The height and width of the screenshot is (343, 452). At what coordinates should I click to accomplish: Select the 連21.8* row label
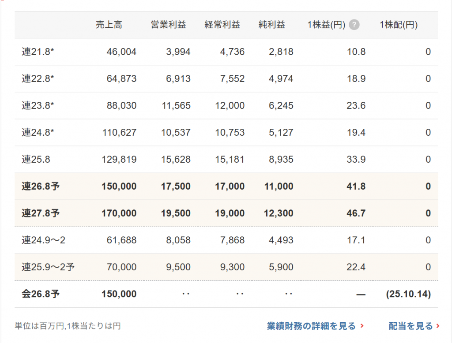point(38,52)
